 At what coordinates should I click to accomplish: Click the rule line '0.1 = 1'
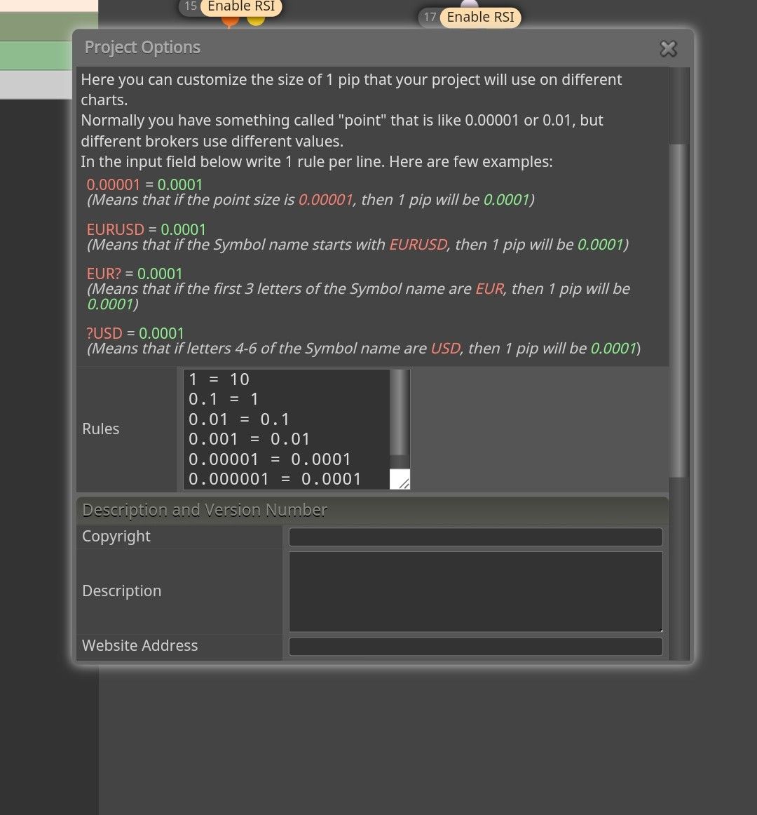(224, 399)
